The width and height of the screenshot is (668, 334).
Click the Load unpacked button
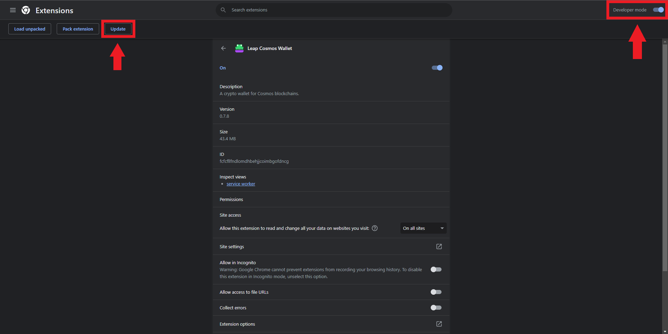click(30, 29)
